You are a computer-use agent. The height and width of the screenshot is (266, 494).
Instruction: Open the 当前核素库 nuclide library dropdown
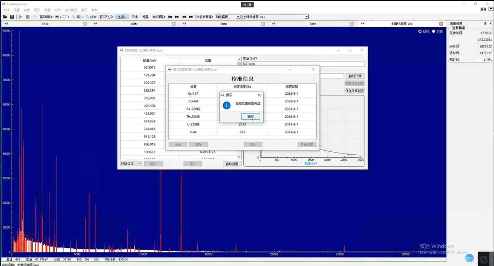coord(238,17)
